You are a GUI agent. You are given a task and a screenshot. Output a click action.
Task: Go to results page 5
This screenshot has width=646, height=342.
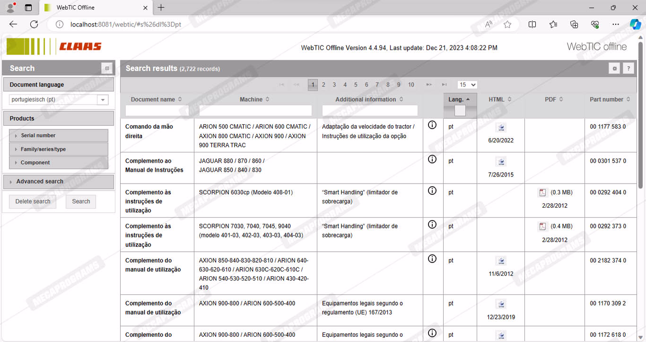[356, 85]
